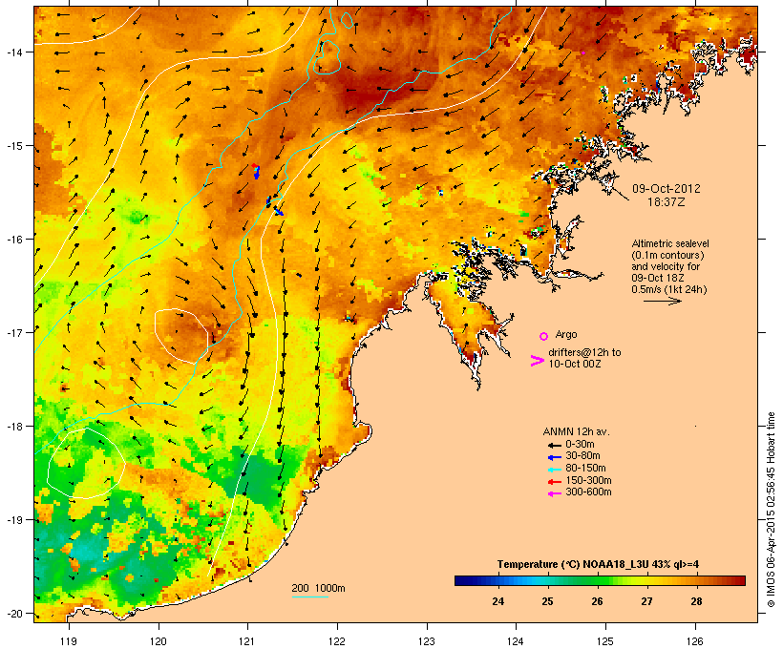This screenshot has height=649, width=783.
Task: Click the Argo legend label
Action: tap(566, 334)
